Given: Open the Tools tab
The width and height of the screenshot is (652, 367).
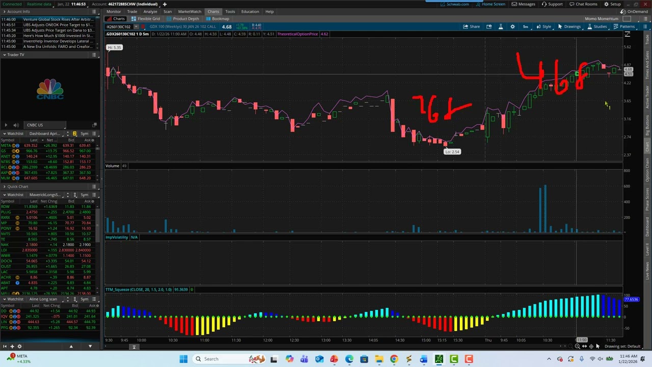Looking at the screenshot, I should pos(230,11).
